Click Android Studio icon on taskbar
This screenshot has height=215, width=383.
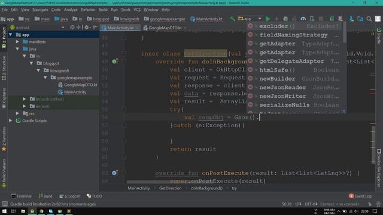(32, 211)
